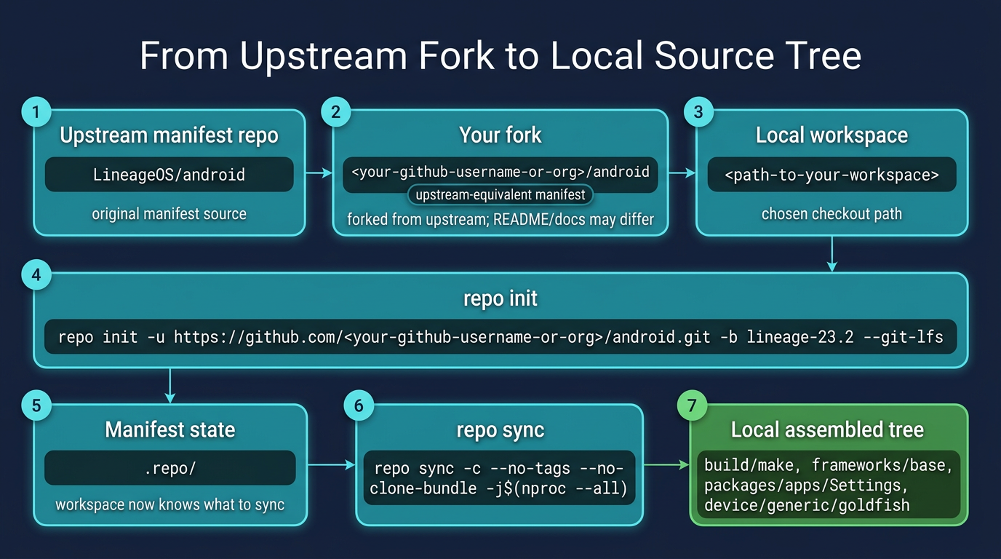Click the green step 7 badge
Viewport: 1001px width, 559px height.
[692, 406]
